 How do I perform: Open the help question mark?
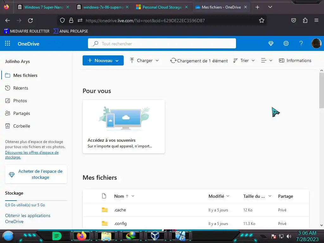(x=301, y=43)
